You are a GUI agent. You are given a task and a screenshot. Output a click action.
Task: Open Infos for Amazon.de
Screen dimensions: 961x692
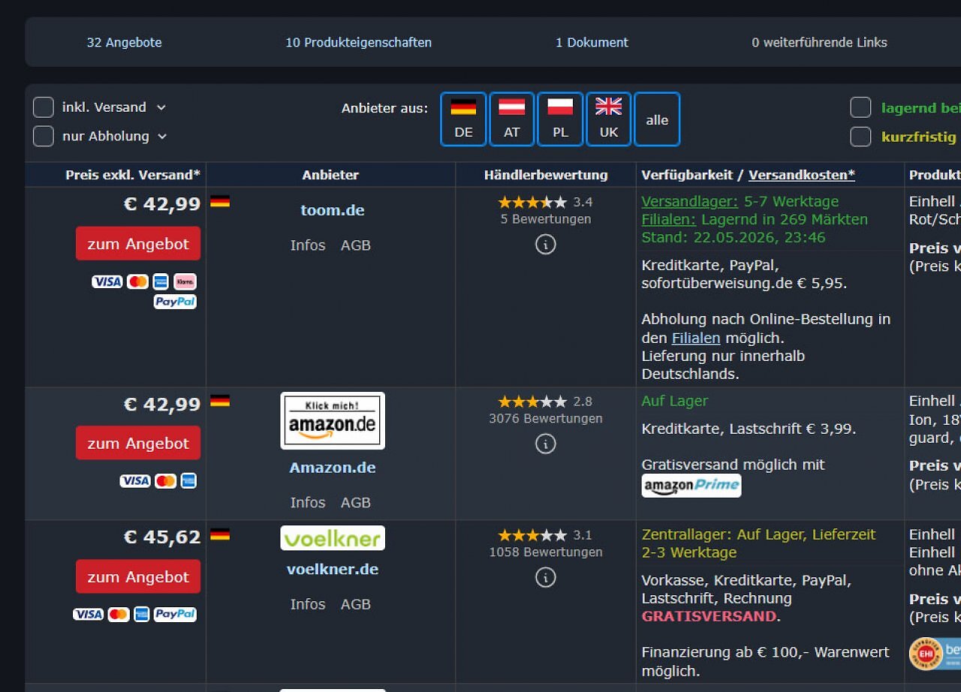(x=308, y=502)
